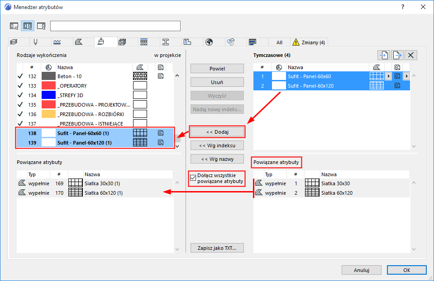Toggle checkmark for _PRZEBUDOWA - PROJEKTOW... row
This screenshot has height=281, width=434.
(x=20, y=105)
